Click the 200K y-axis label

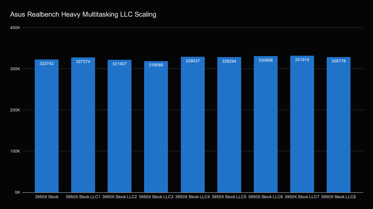15,110
